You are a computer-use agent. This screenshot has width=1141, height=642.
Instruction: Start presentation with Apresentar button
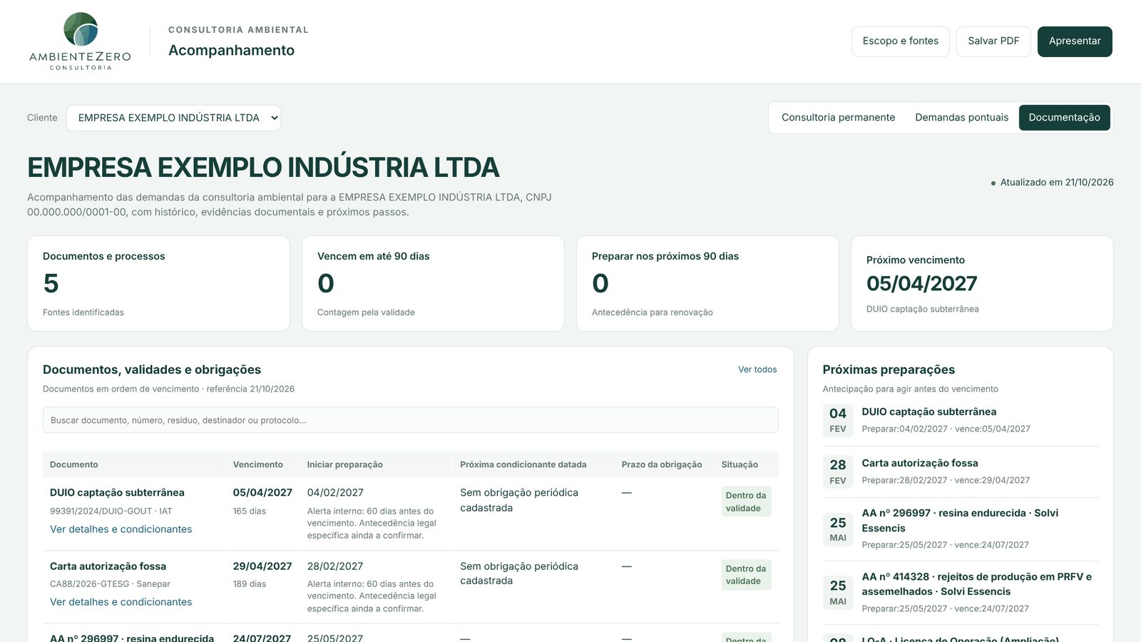[1075, 41]
